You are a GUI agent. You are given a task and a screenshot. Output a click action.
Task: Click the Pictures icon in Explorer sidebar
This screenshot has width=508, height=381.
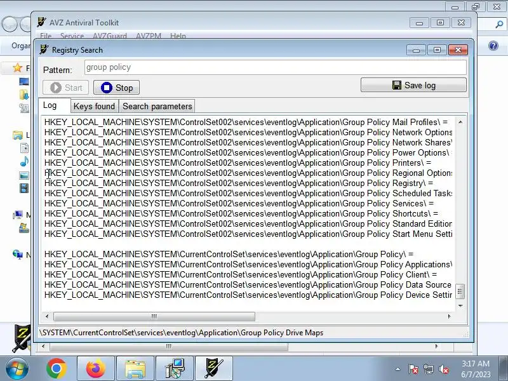(x=24, y=176)
